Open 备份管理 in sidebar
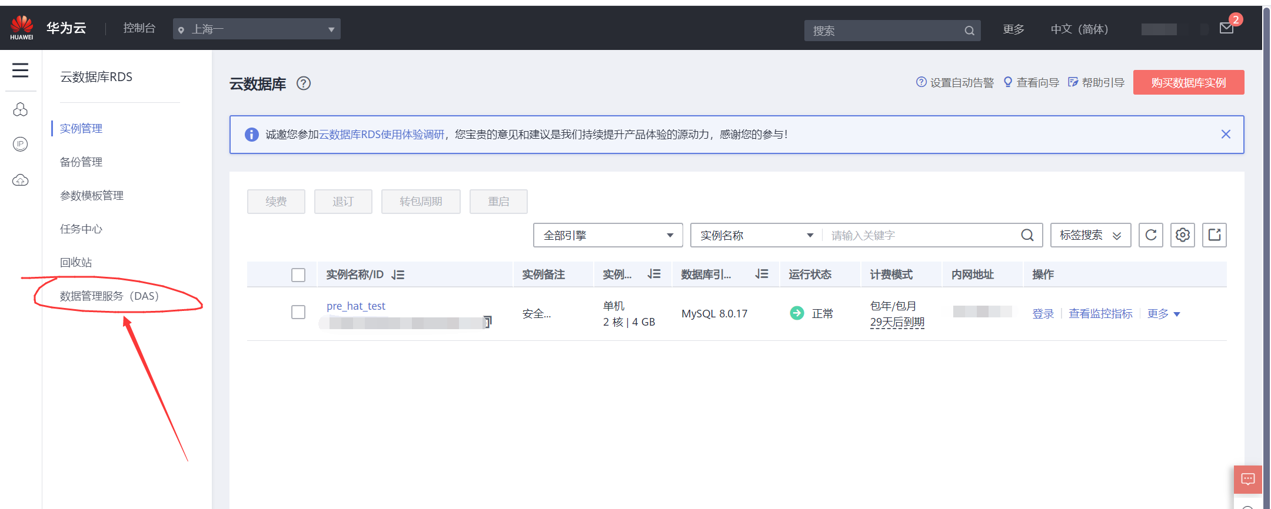Image resolution: width=1271 pixels, height=509 pixels. [x=81, y=162]
